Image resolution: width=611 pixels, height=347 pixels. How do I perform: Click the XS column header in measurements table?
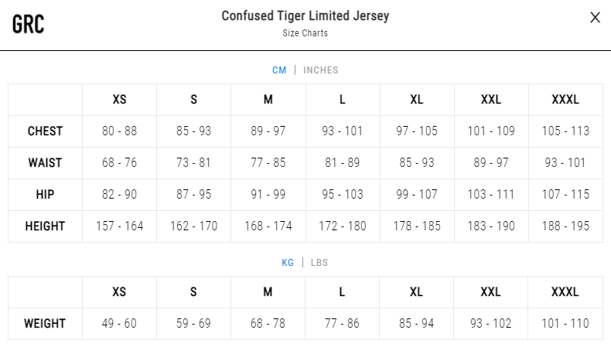(120, 100)
